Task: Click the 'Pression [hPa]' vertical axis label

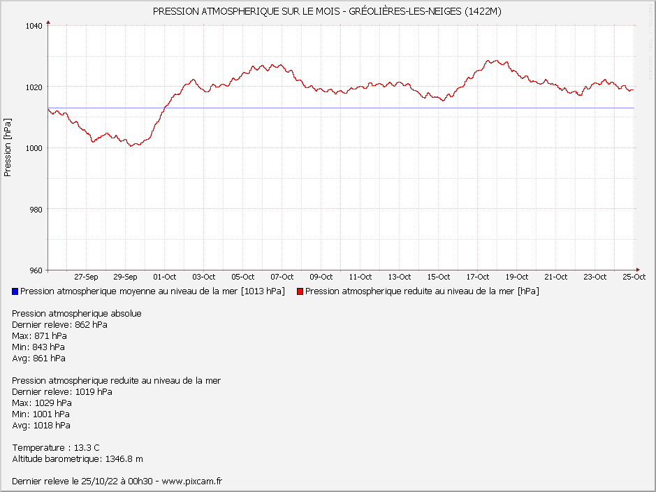Action: 8,147
